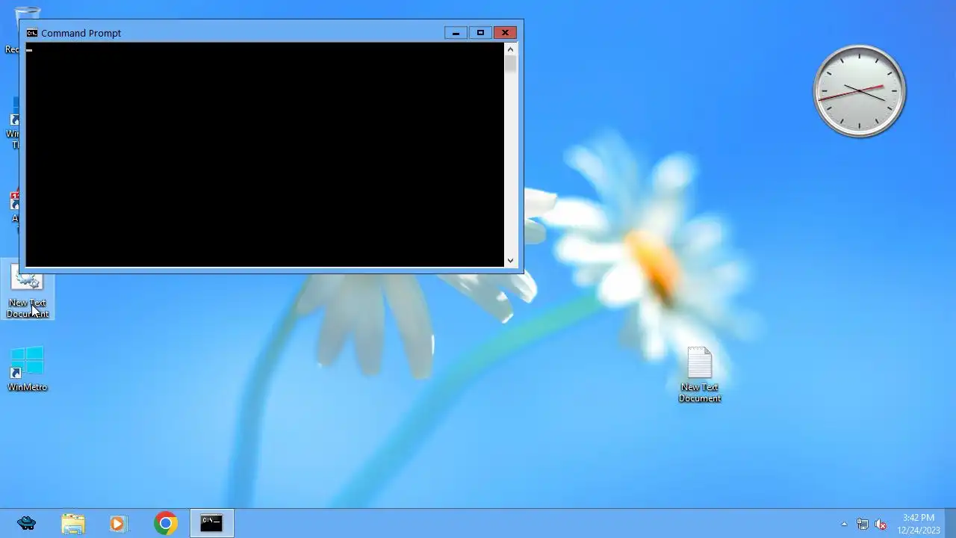956x538 pixels.
Task: Click the Command Prompt scrollbar thumb
Action: [x=511, y=64]
